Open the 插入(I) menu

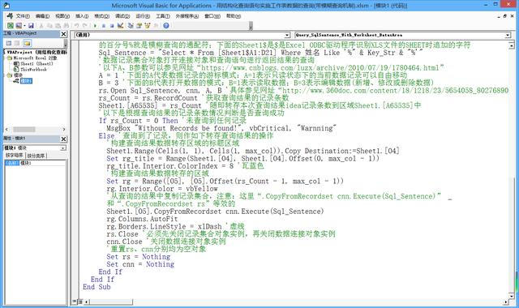tap(82, 16)
